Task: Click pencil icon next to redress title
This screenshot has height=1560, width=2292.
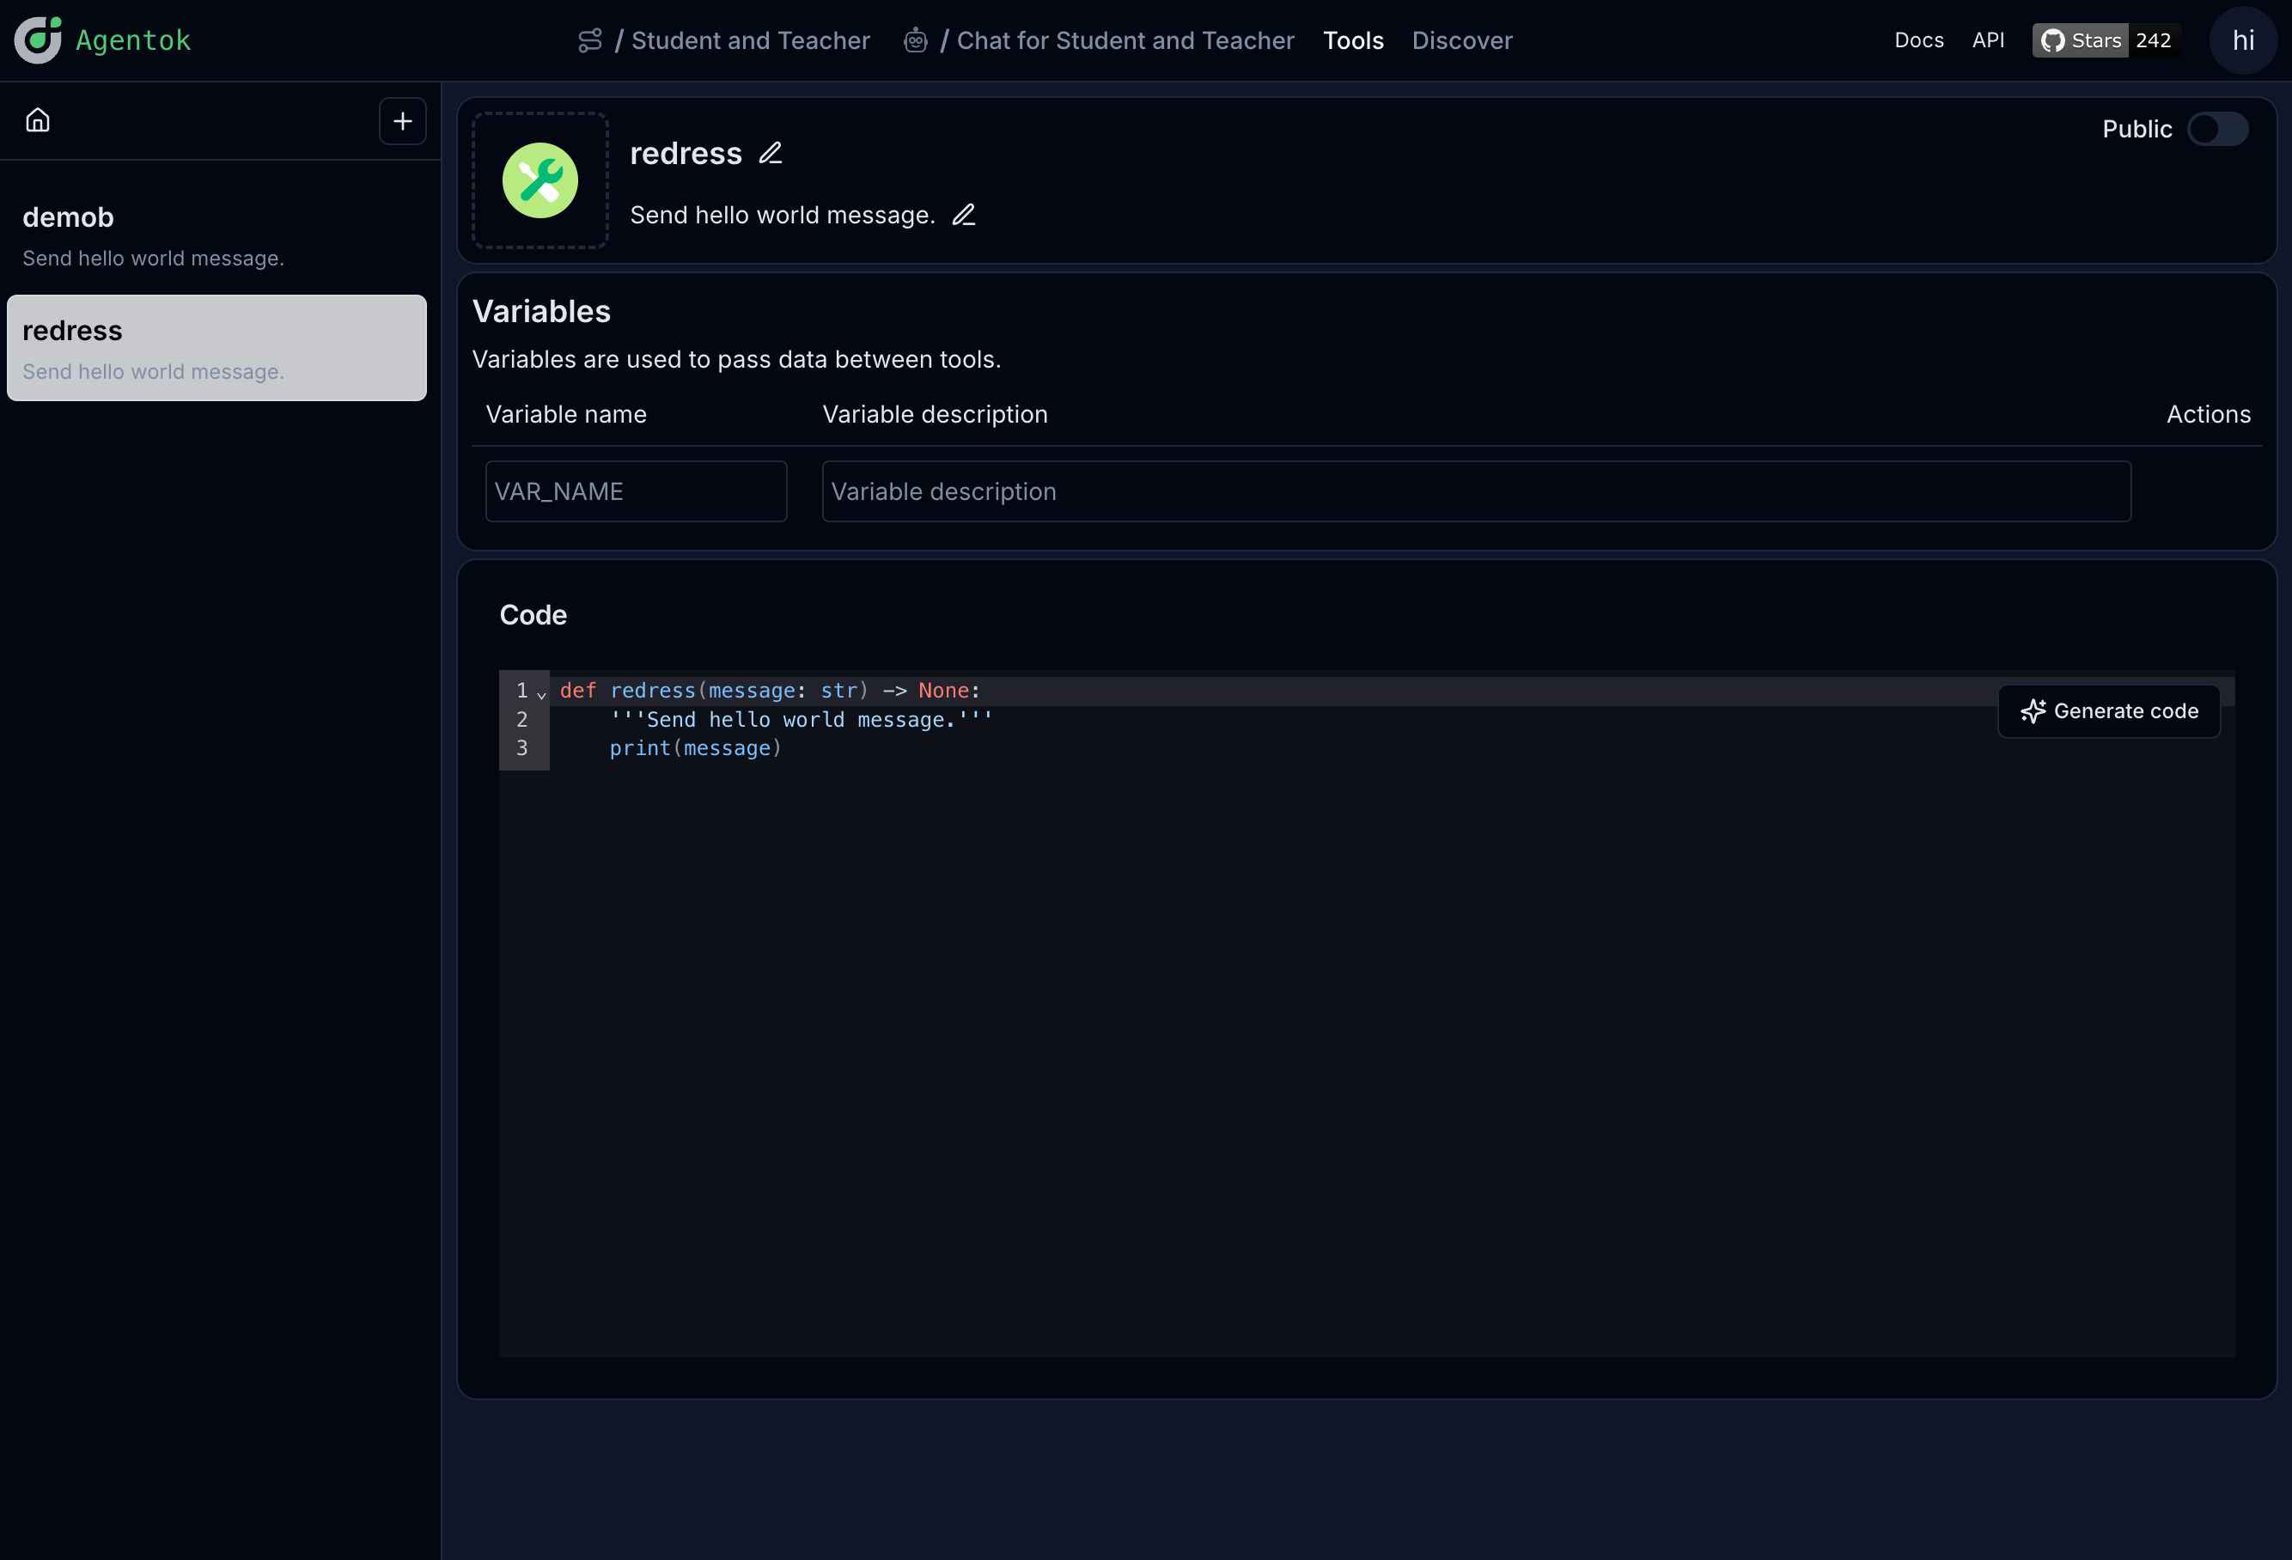Action: click(x=771, y=154)
